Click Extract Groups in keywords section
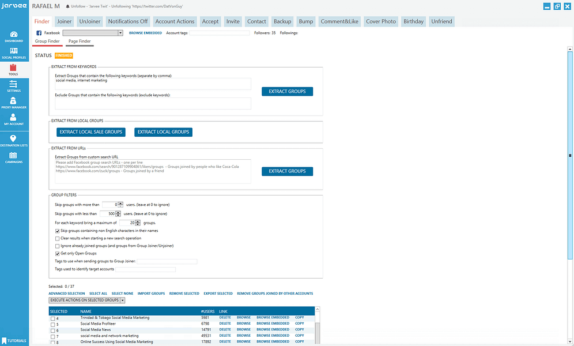This screenshot has height=346, width=574. (x=287, y=92)
